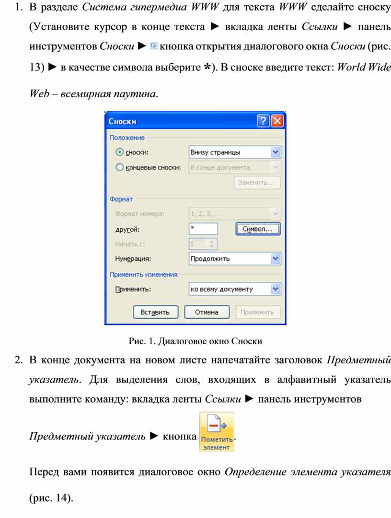Screen dimensions: 391x518
Task: Click the greyed Применить button at the dialog bottom
Action: click(258, 312)
